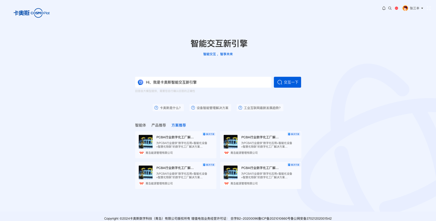Open the notifications bell icon

click(384, 8)
